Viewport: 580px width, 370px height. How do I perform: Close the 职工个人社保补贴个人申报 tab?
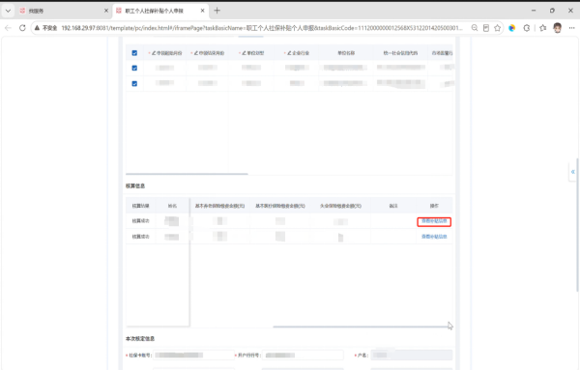[x=202, y=11]
